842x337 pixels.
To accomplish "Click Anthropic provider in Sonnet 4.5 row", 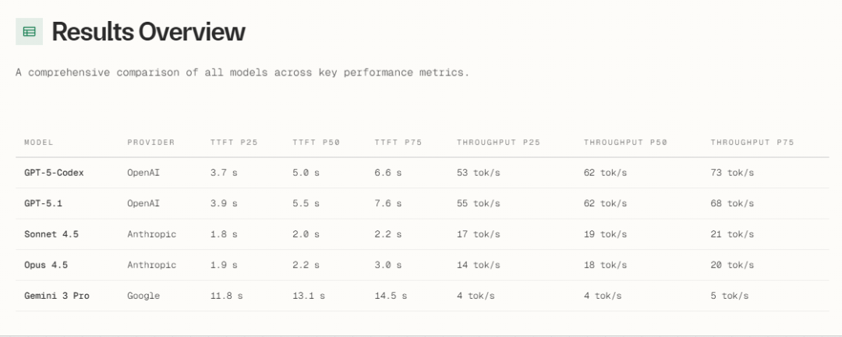I will (x=151, y=234).
